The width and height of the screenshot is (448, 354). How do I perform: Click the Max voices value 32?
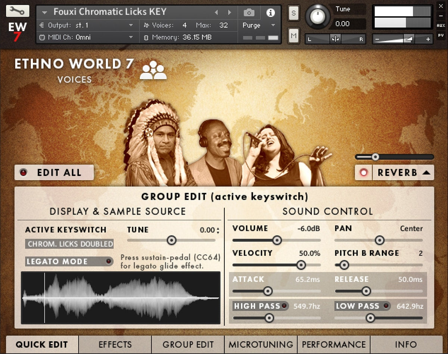223,25
